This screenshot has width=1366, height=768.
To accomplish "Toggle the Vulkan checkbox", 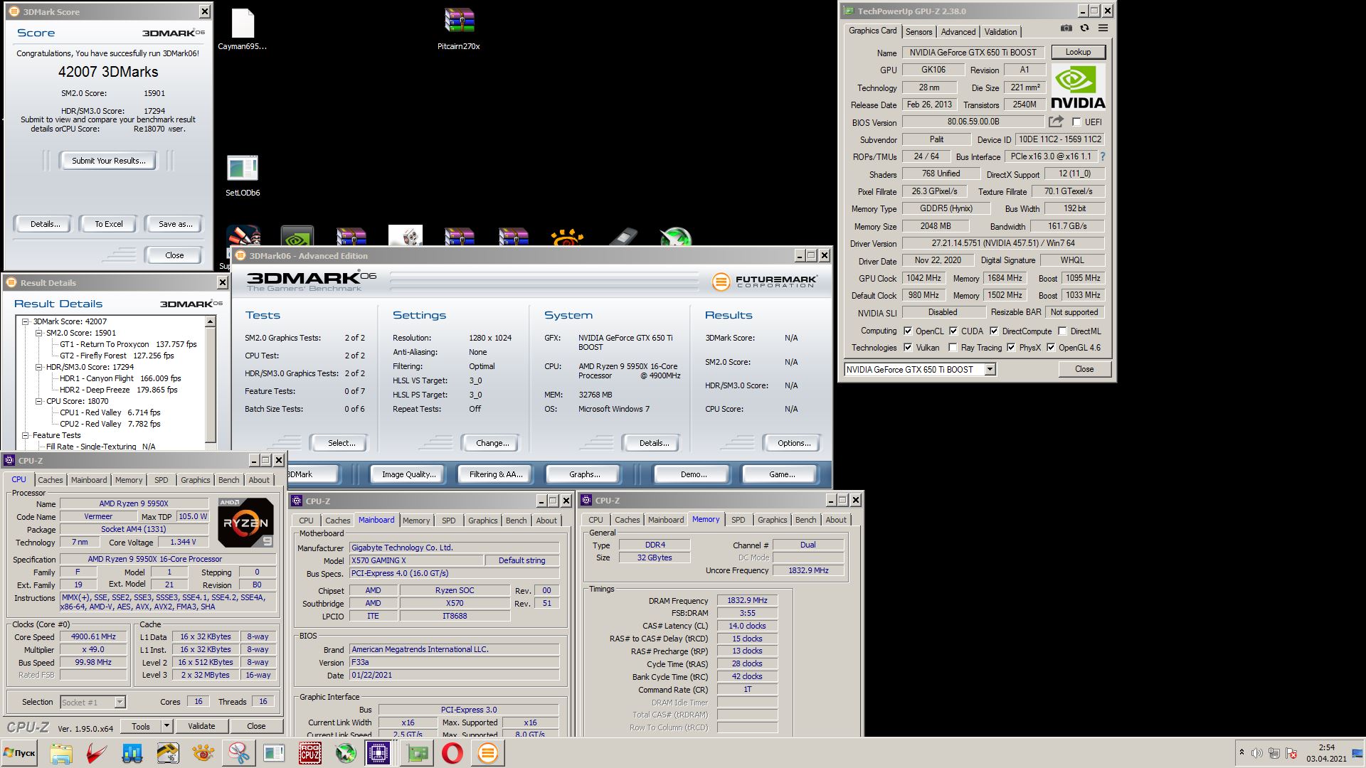I will tap(908, 347).
